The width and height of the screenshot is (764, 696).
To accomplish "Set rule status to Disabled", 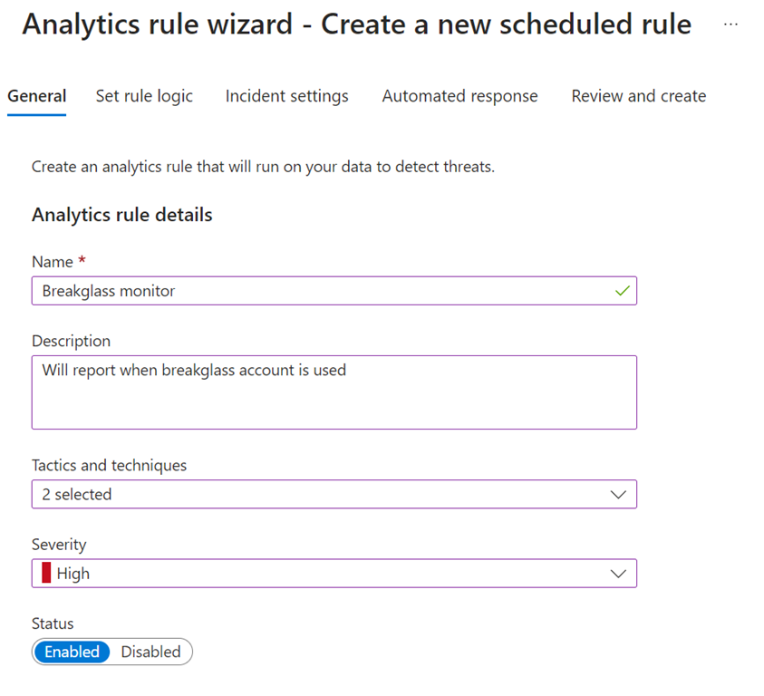I will coord(150,652).
